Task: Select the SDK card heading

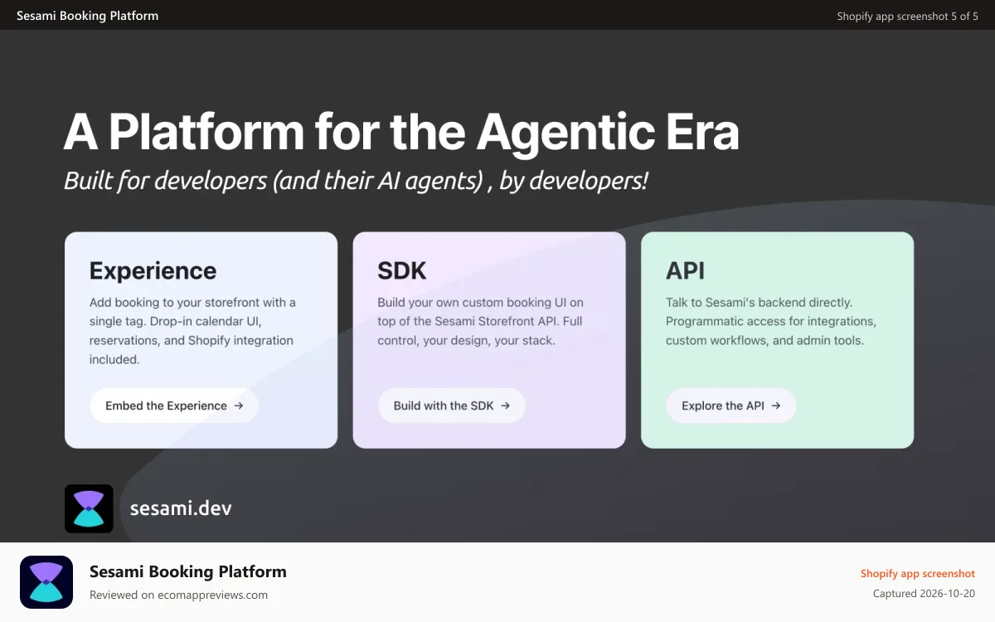Action: (x=402, y=270)
